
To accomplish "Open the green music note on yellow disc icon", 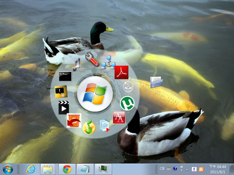I will 89,127.
